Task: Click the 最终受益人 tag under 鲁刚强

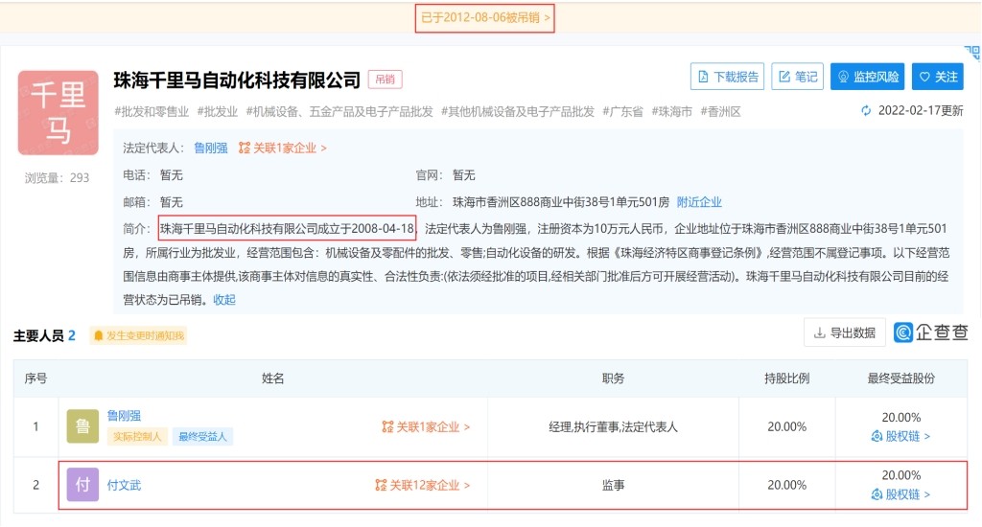Action: [202, 436]
